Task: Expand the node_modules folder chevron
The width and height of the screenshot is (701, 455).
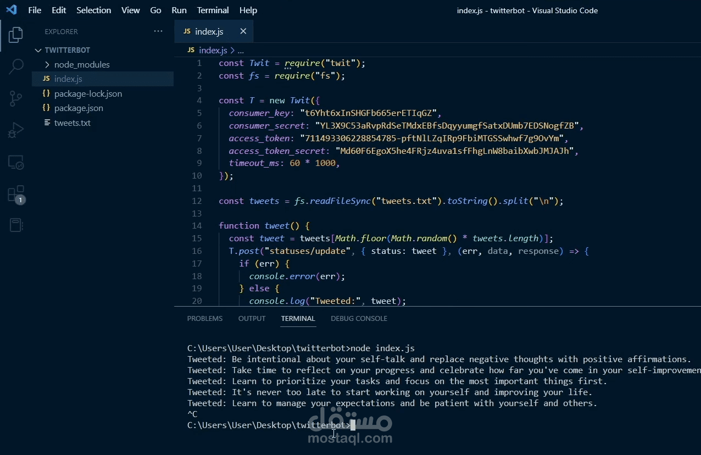Action: click(x=47, y=64)
